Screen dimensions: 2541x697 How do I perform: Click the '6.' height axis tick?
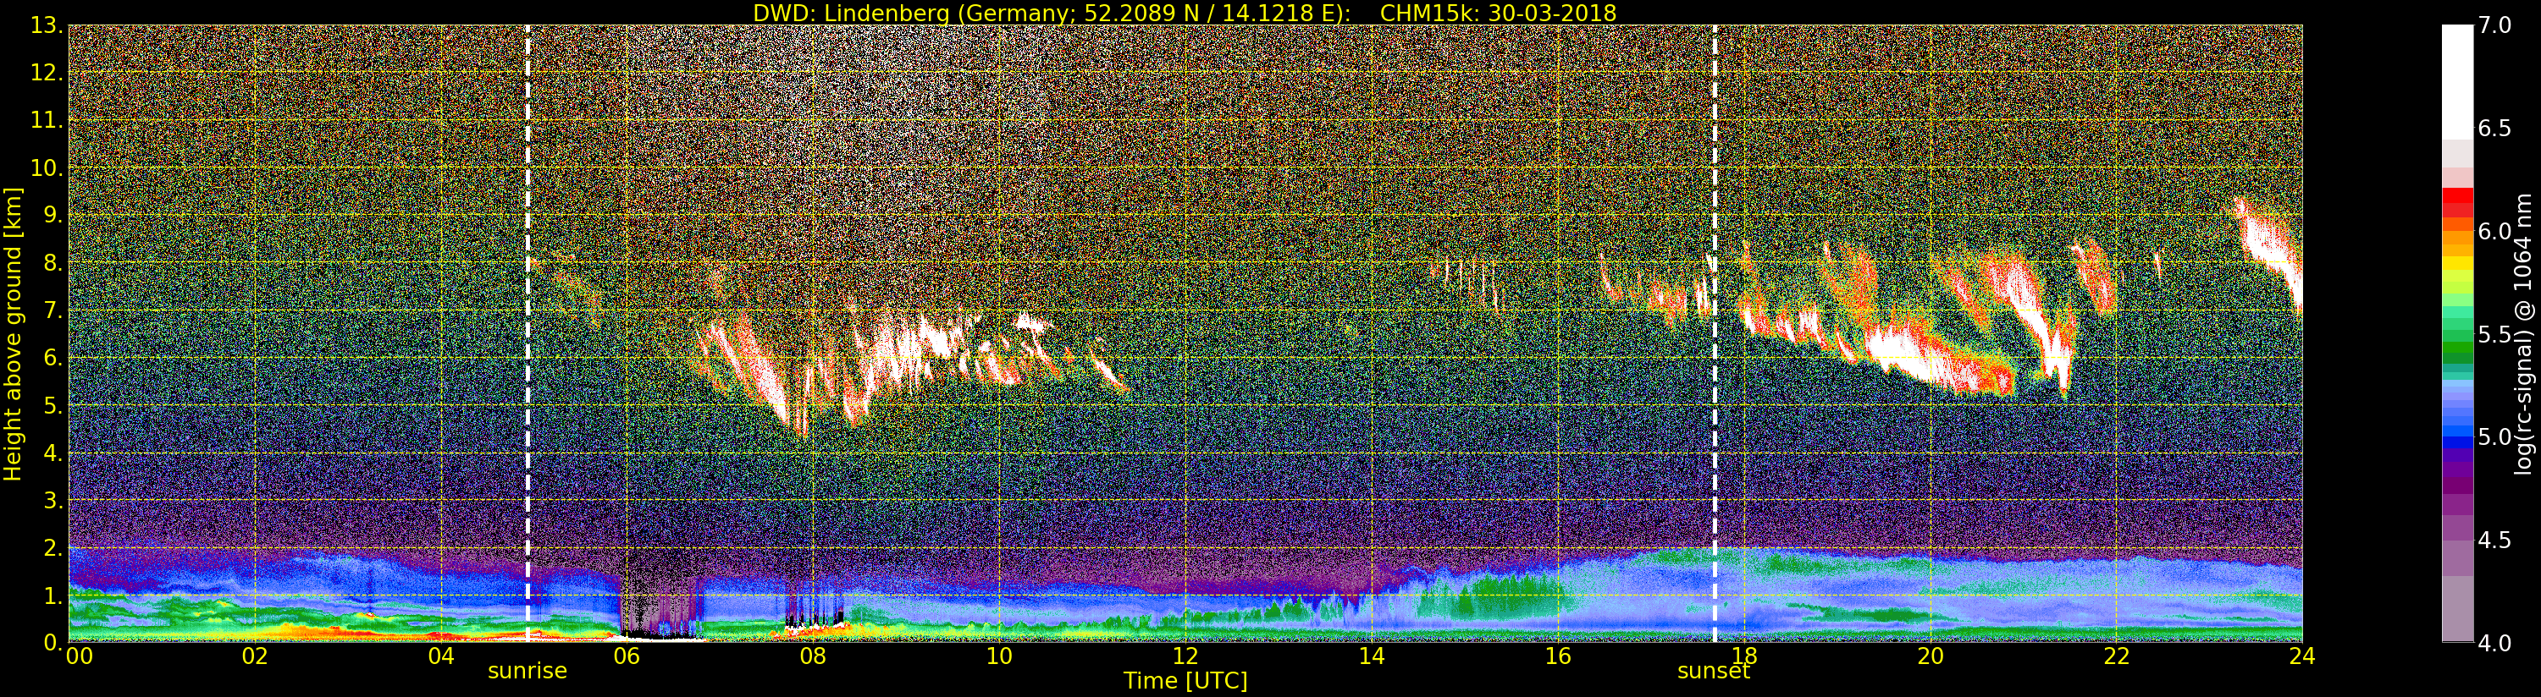52,358
